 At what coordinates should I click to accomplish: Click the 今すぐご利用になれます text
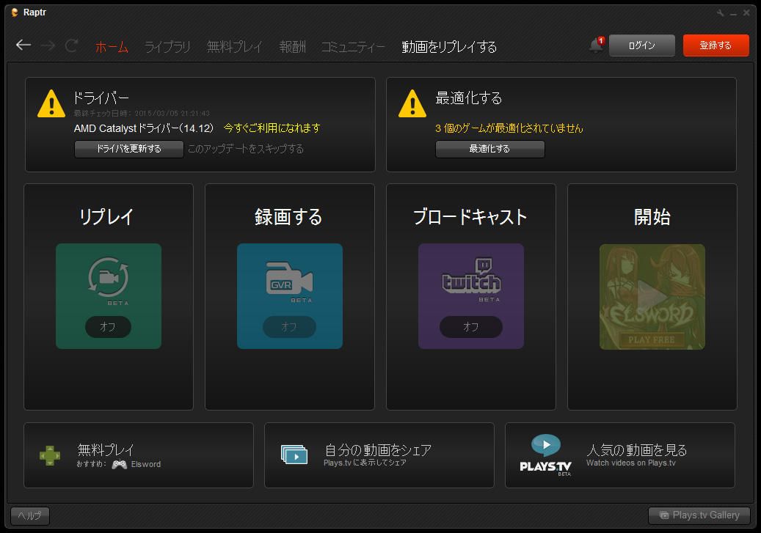(x=272, y=128)
